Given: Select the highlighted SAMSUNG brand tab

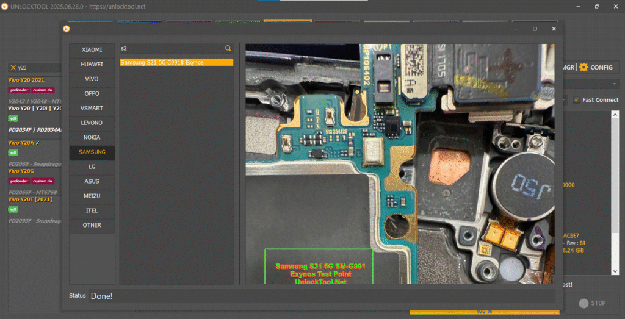Looking at the screenshot, I should [92, 152].
